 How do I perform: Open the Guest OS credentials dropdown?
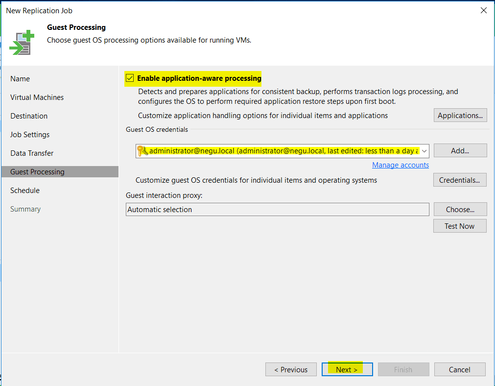coord(424,151)
